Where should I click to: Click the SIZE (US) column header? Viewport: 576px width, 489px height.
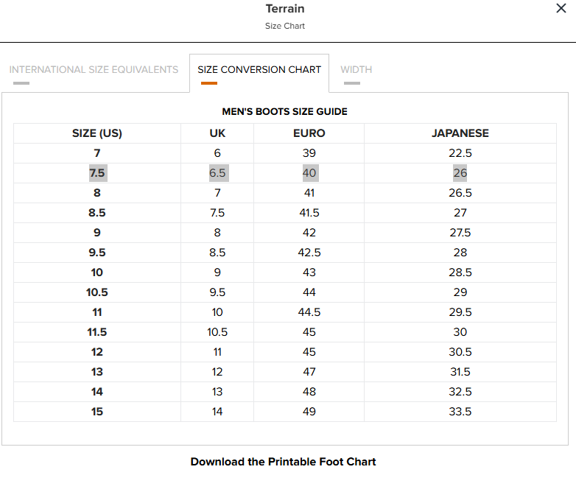[x=97, y=133]
